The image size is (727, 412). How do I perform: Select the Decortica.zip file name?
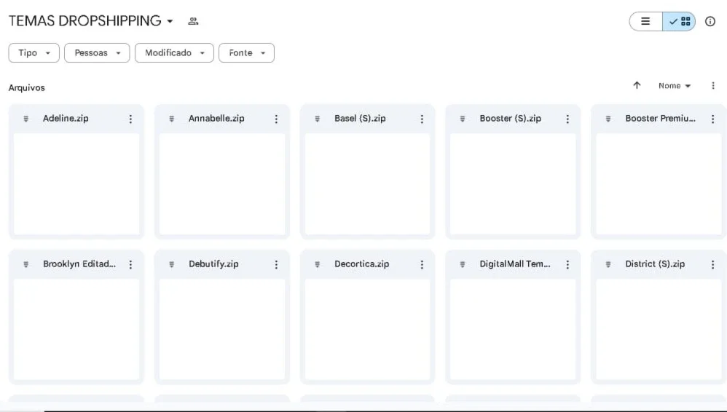click(x=361, y=264)
